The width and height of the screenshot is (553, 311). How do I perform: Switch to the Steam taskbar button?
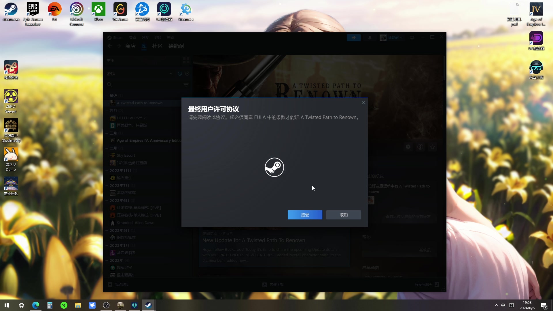pos(149,305)
